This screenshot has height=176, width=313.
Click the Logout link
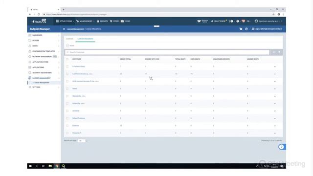coord(267,29)
